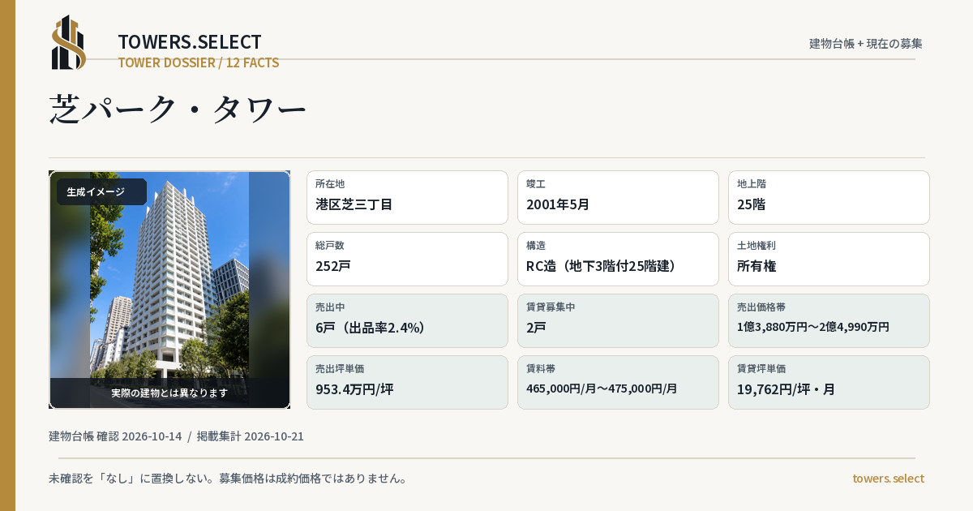This screenshot has height=511, width=973.
Task: Click the 実際の建物とは異なります caption
Action: point(169,393)
